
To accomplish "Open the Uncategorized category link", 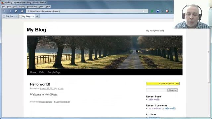I will (46, 102).
